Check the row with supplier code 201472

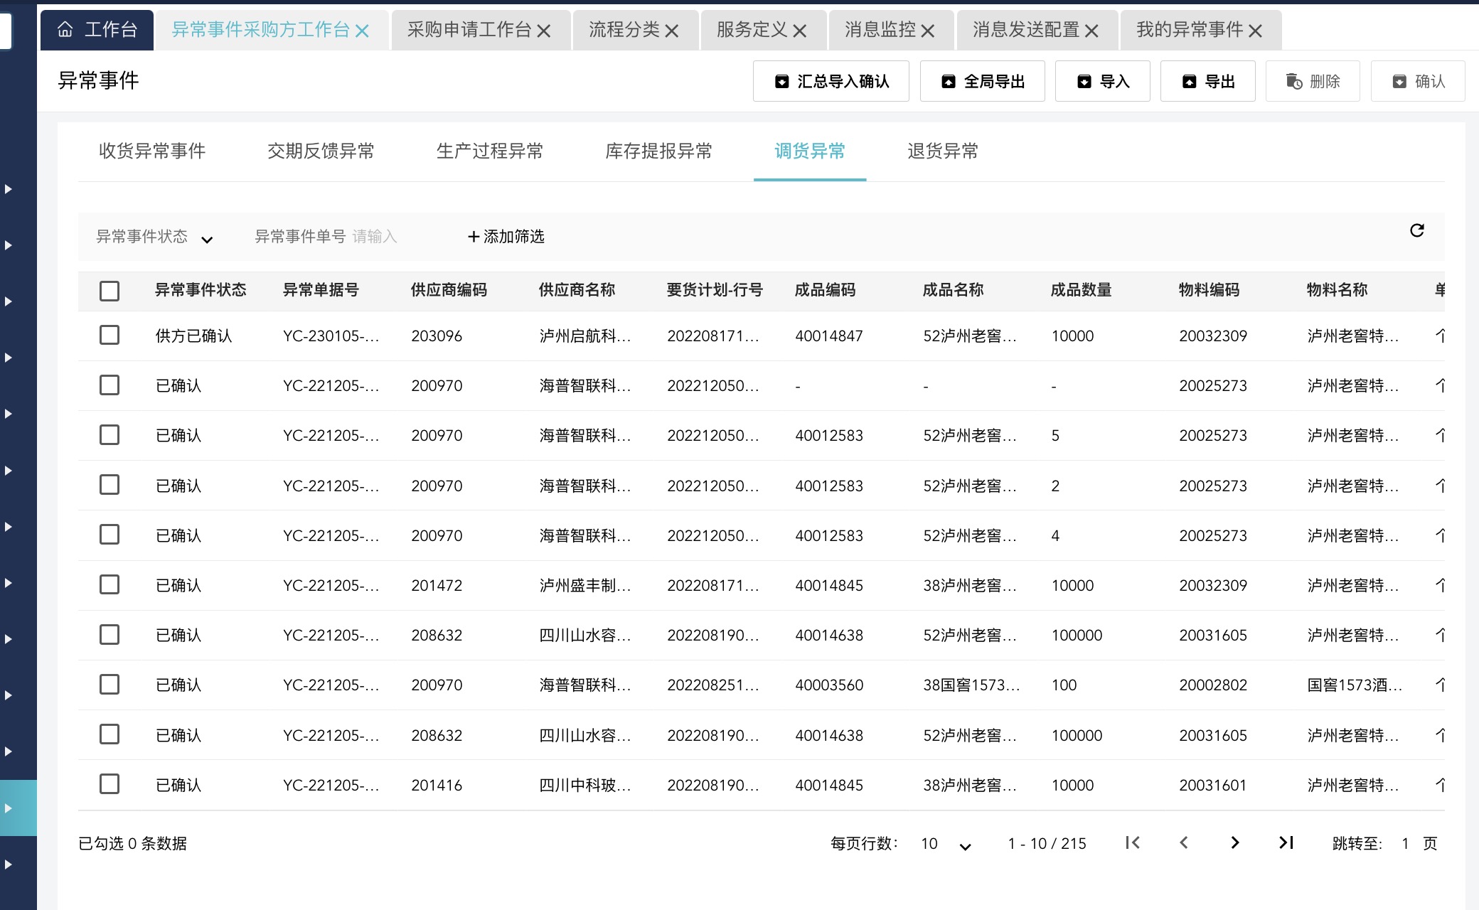[110, 584]
